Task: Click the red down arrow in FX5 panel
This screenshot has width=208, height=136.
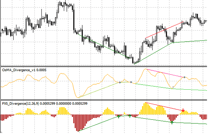Action: (183, 110)
